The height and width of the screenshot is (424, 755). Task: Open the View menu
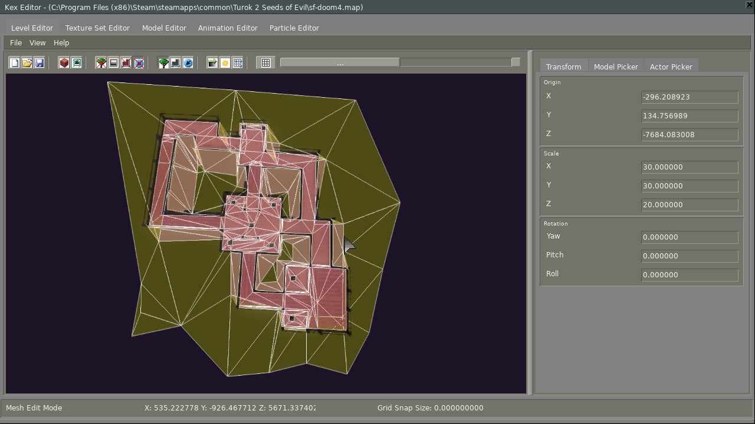(37, 42)
